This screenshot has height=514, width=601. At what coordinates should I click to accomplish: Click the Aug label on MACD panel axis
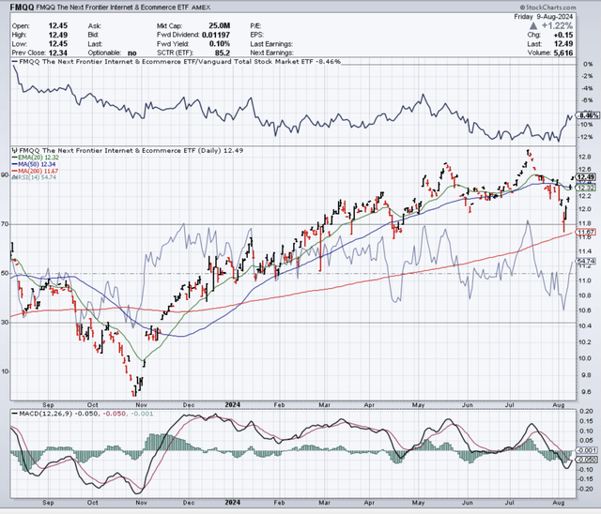click(x=559, y=502)
